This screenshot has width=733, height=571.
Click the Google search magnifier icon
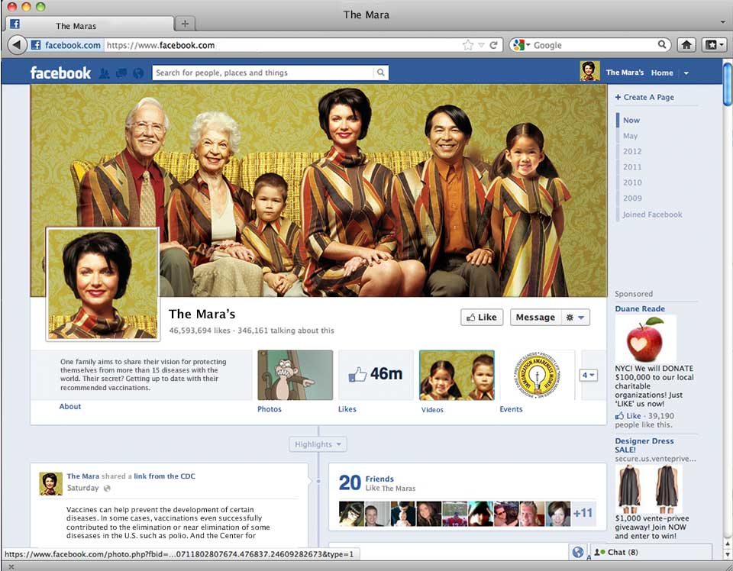pyautogui.click(x=661, y=44)
